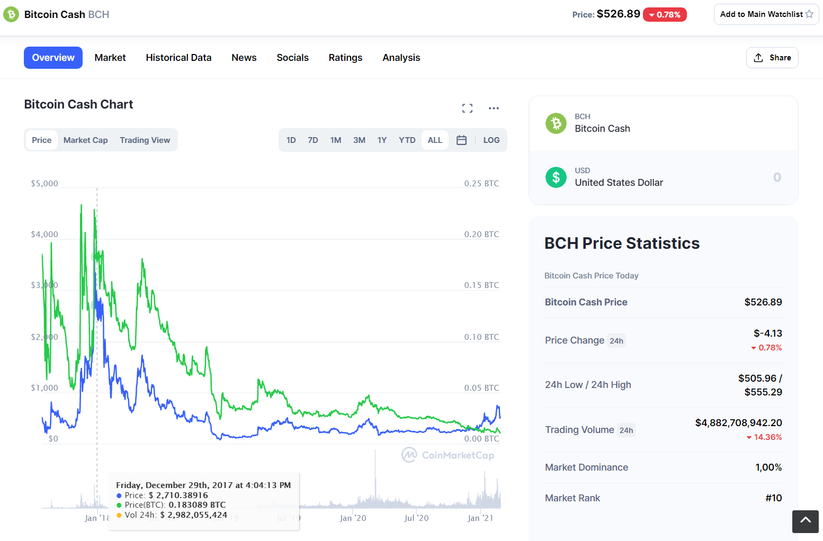
Task: Open the Analysis tab
Action: click(401, 58)
